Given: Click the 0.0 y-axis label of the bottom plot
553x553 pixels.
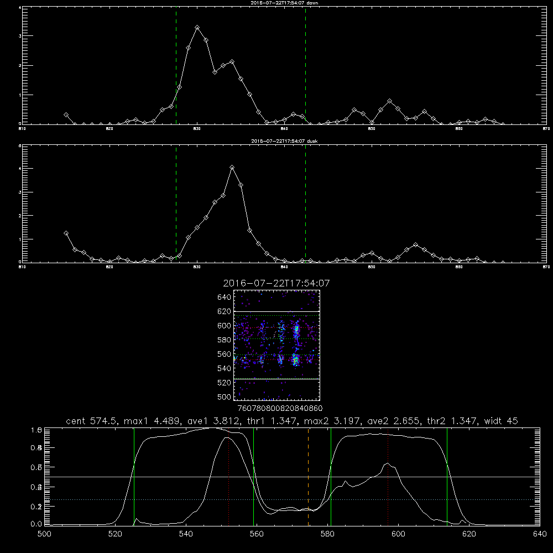Looking at the screenshot, I should coord(36,524).
